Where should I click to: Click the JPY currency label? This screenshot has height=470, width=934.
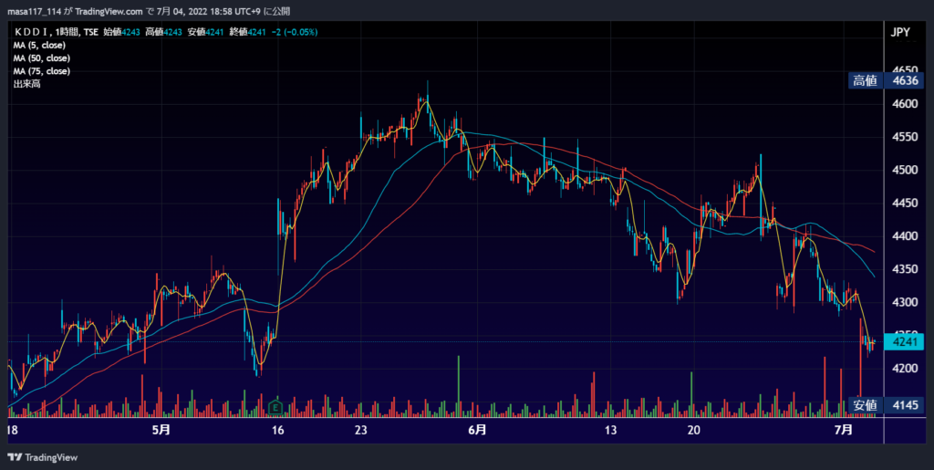[900, 33]
